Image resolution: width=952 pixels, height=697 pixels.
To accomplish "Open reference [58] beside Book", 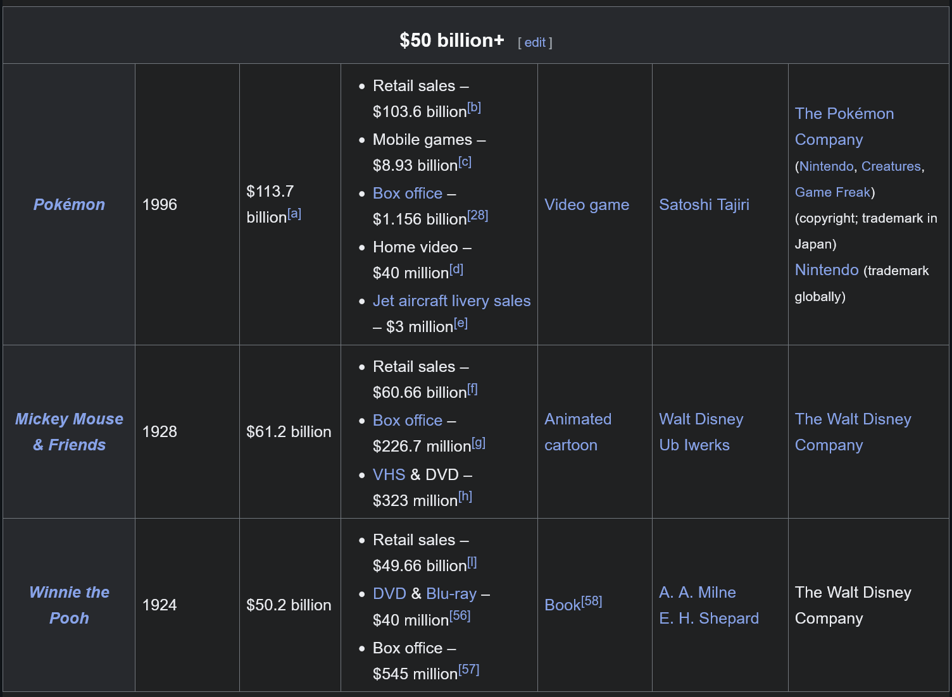I will pos(592,601).
